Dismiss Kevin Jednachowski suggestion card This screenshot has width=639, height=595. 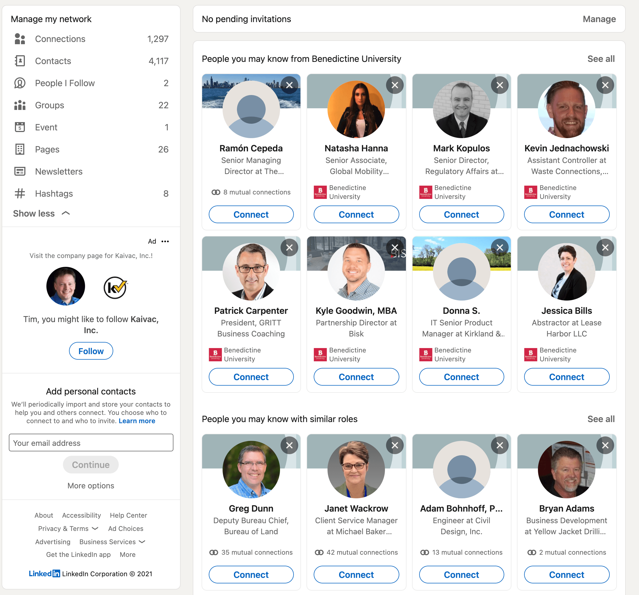605,85
